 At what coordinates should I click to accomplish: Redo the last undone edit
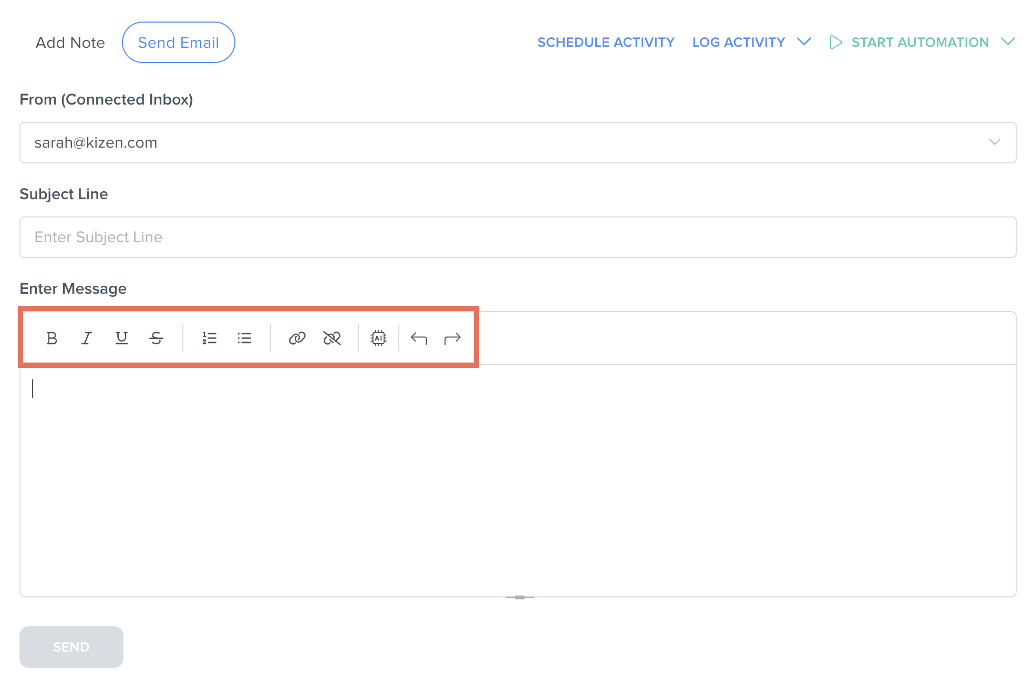452,338
